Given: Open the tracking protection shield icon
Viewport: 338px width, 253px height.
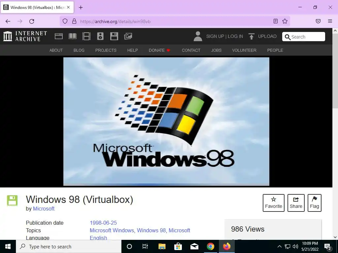Looking at the screenshot, I should pos(65,21).
